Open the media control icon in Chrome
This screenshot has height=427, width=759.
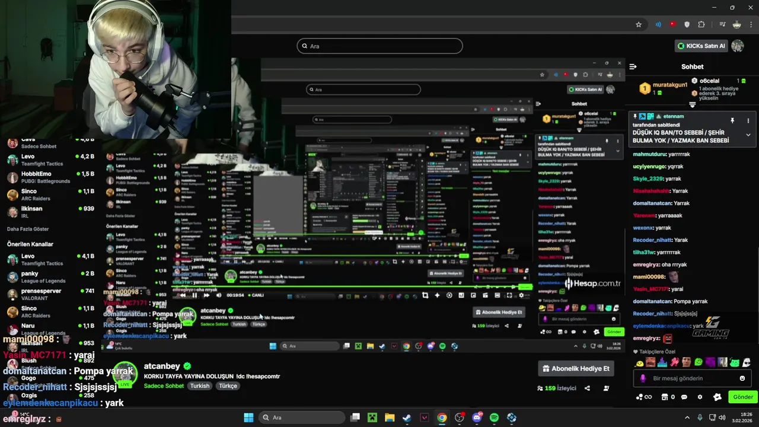(722, 24)
